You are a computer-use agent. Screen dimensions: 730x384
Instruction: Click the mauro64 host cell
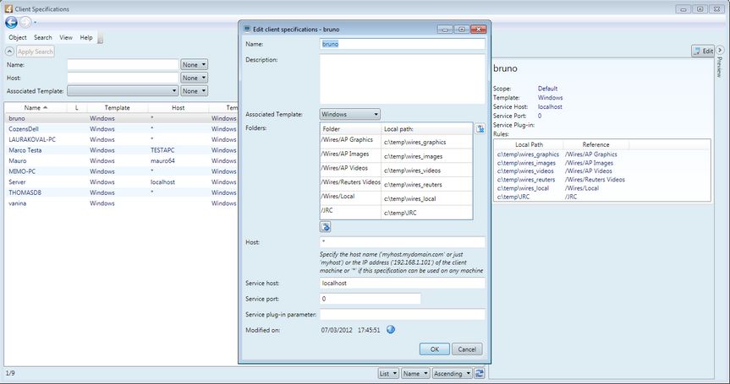162,160
